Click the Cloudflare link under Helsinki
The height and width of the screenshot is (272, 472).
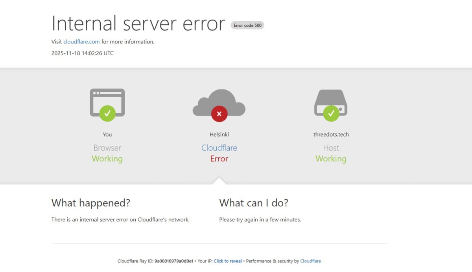[x=219, y=148]
